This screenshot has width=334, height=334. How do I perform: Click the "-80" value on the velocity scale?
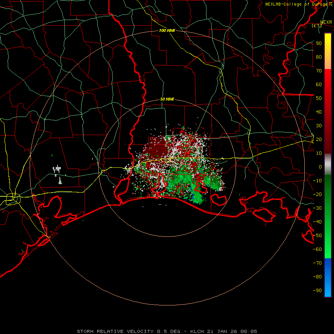pos(317,277)
